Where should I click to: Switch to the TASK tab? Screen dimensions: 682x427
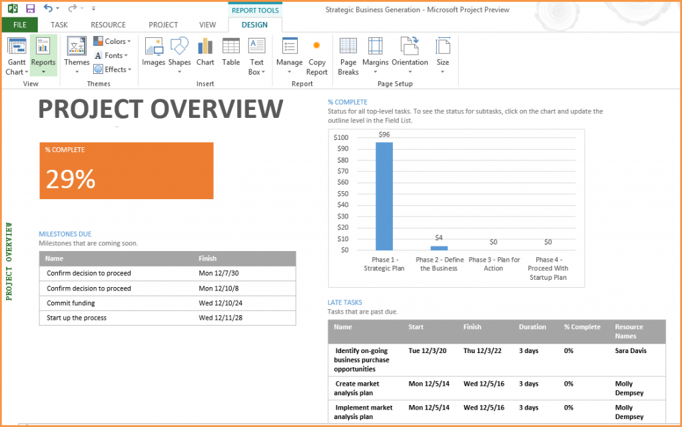59,25
